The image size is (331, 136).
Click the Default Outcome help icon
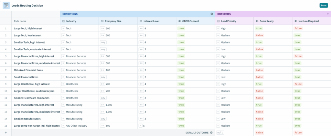[211, 132]
